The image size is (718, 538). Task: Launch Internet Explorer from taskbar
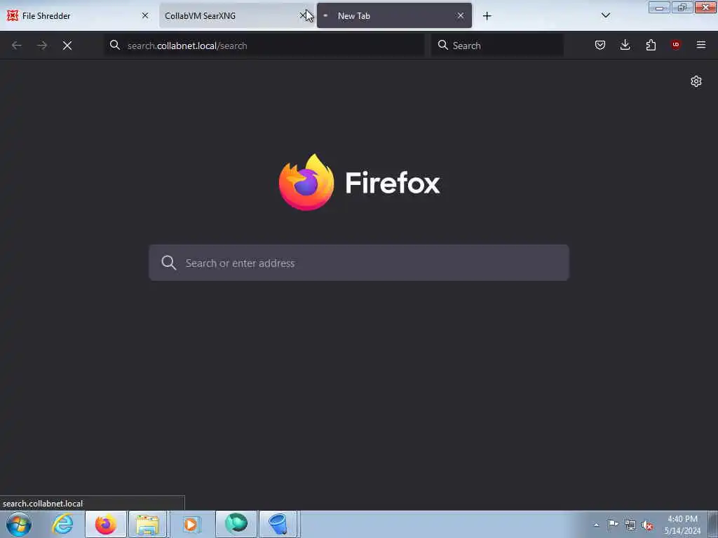62,524
